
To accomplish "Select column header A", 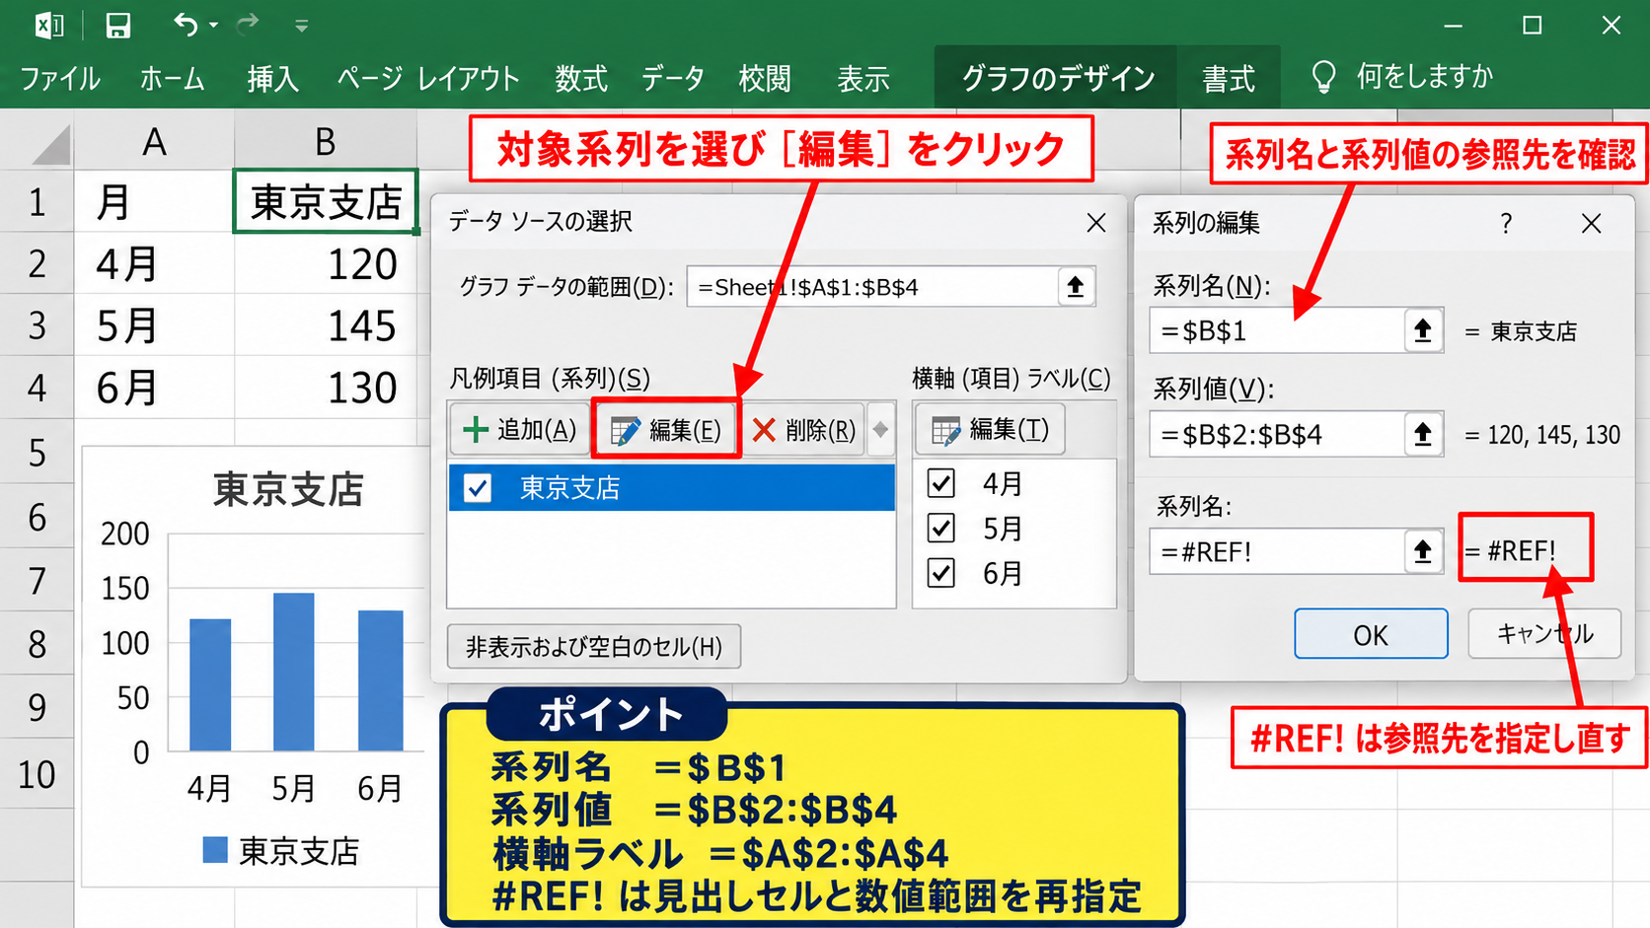I will pyautogui.click(x=154, y=142).
